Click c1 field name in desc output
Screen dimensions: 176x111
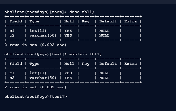12,31
